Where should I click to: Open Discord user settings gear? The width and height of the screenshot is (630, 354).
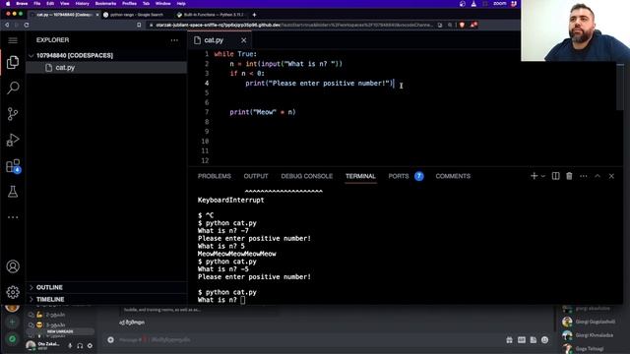point(90,345)
